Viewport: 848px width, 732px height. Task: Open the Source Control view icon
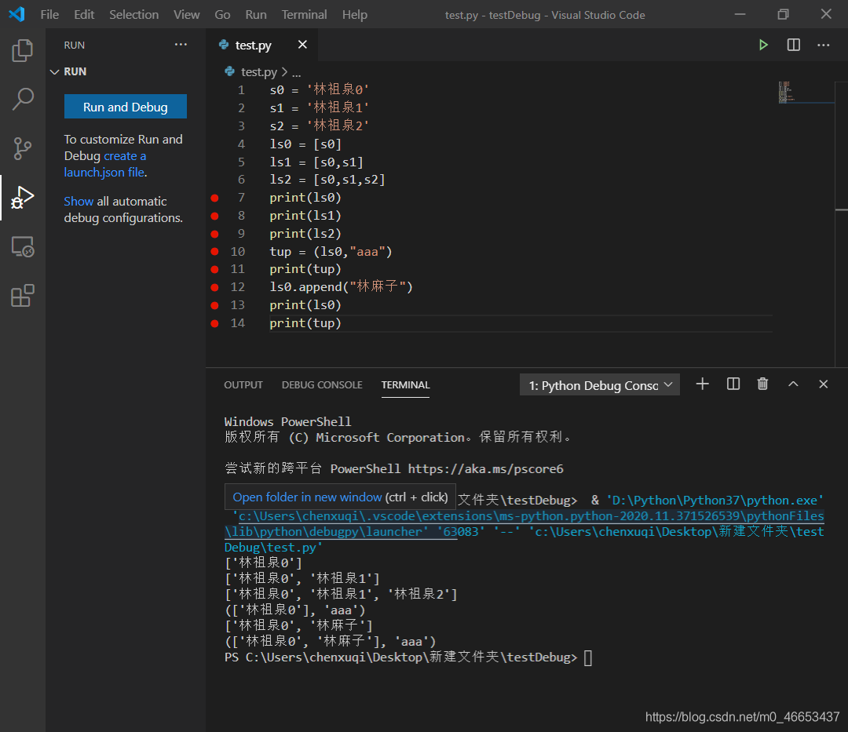coord(23,147)
